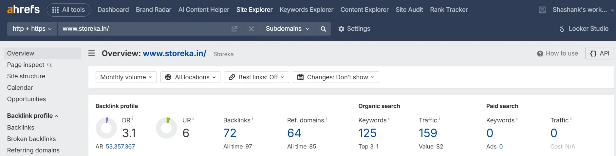The image size is (616, 156).
Task: Click the 72 backlinks count link
Action: click(x=230, y=133)
